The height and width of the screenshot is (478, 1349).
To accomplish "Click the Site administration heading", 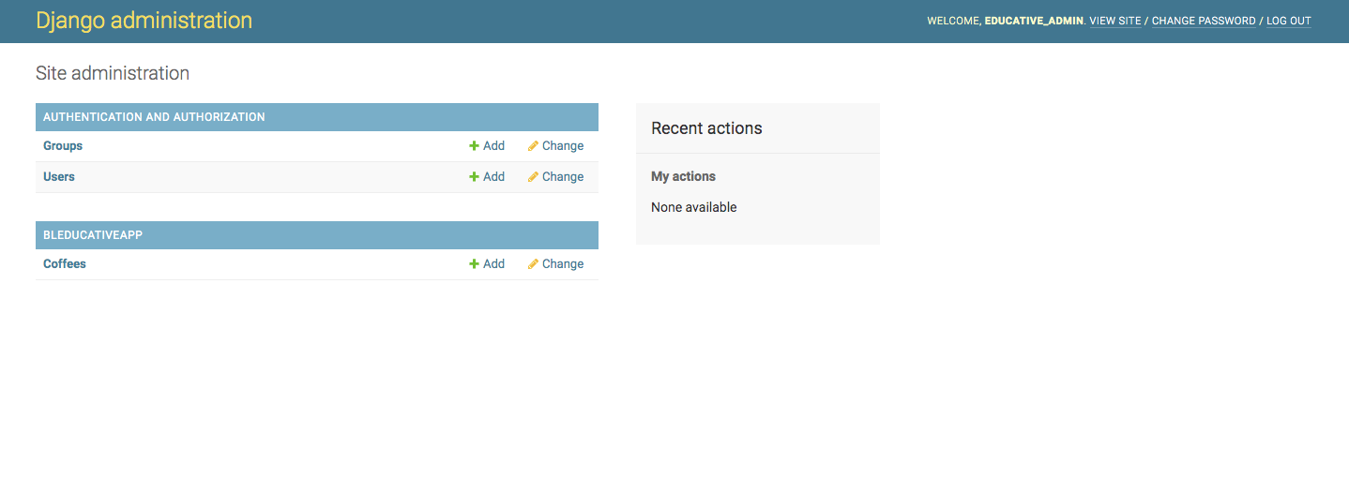I will tap(113, 73).
